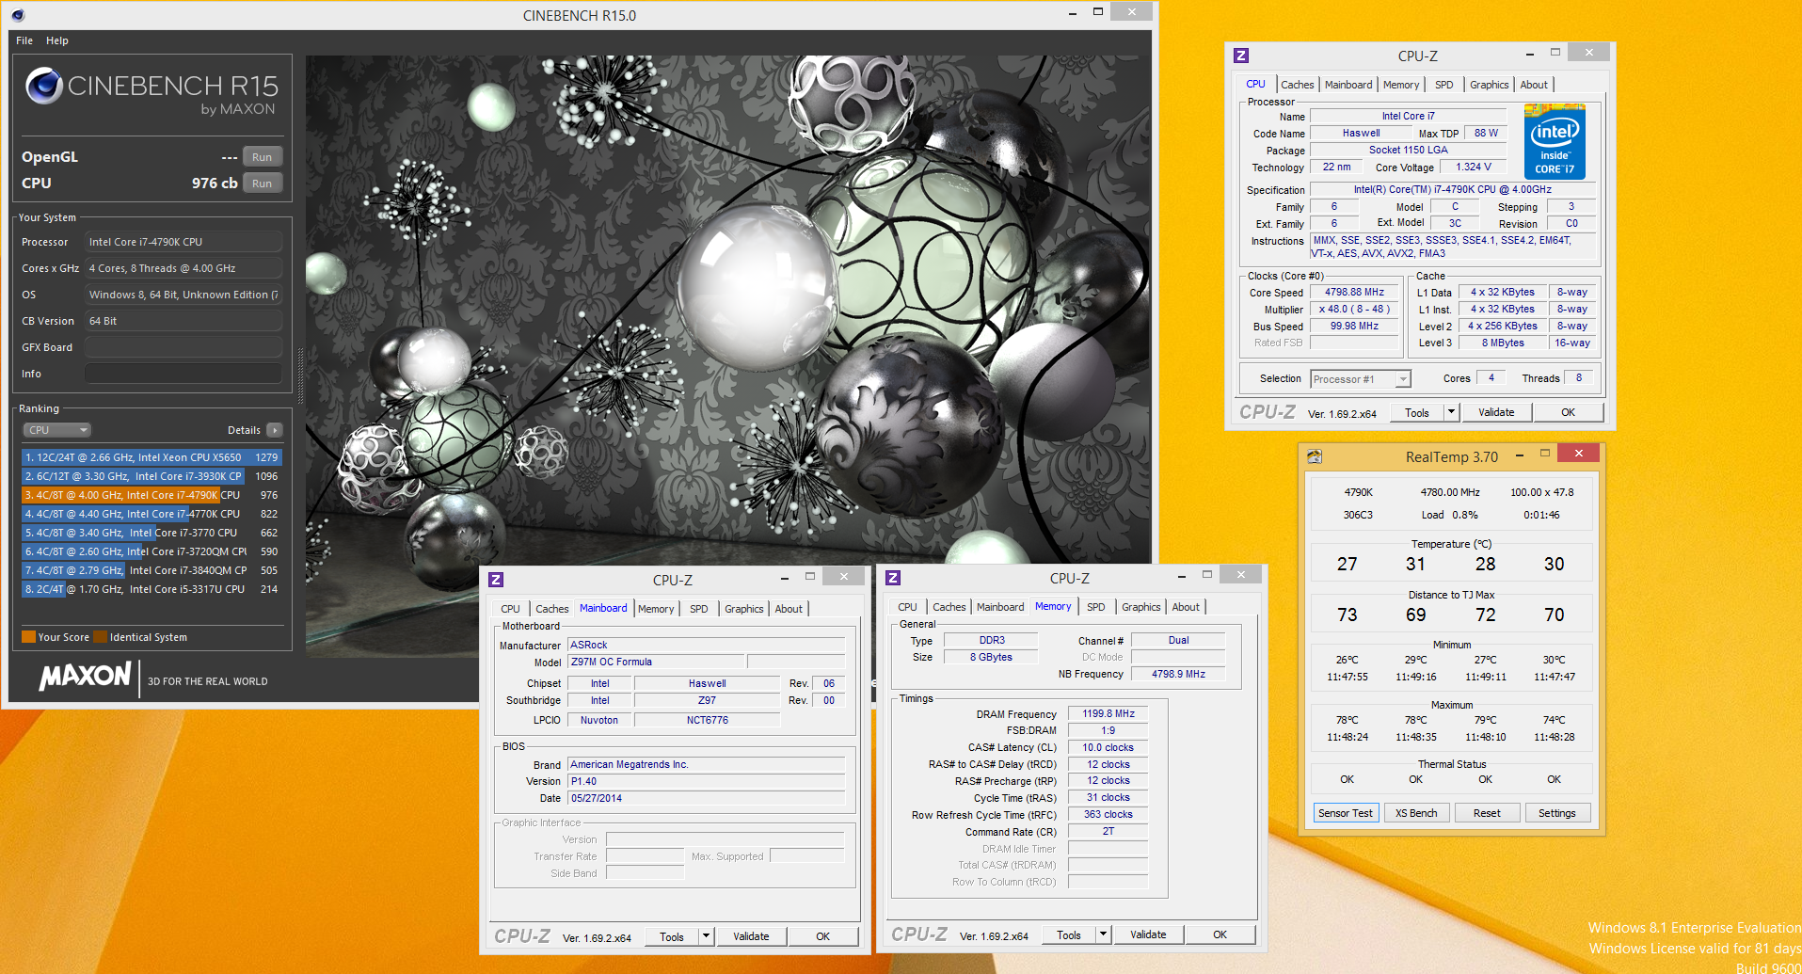Click the orange Your Score legend swatch
This screenshot has width=1802, height=974.
[28, 637]
